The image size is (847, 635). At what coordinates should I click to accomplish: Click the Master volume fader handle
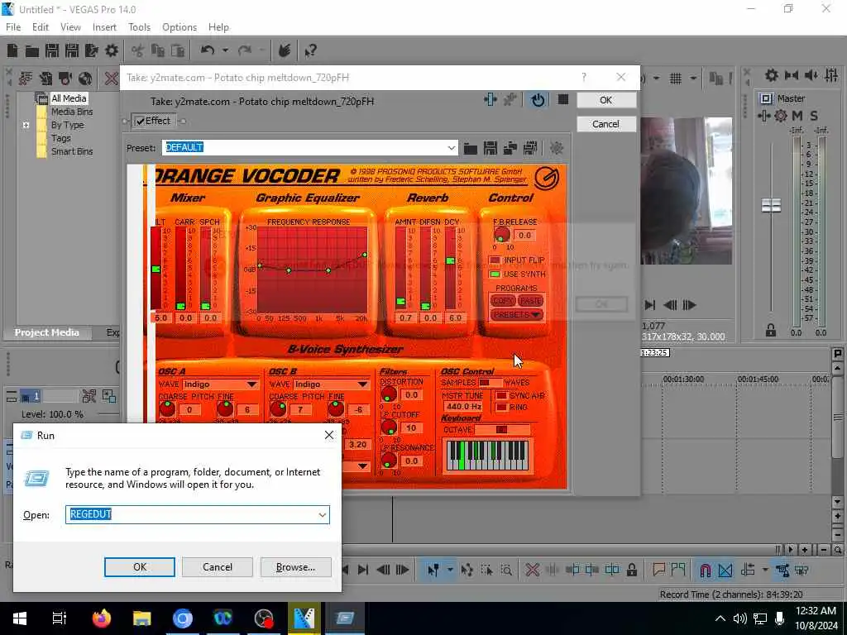(x=771, y=206)
